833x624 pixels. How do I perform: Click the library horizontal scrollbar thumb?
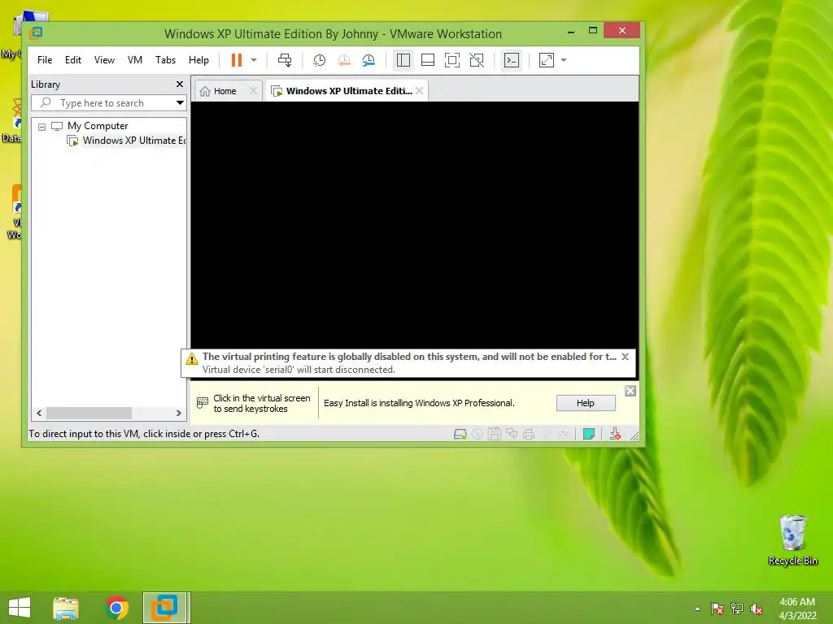tap(89, 413)
